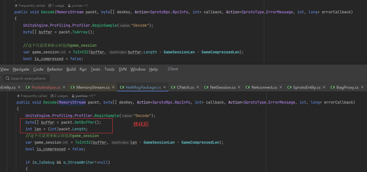
Task: Open the Navigate menu
Action: pyautogui.click(x=21, y=69)
